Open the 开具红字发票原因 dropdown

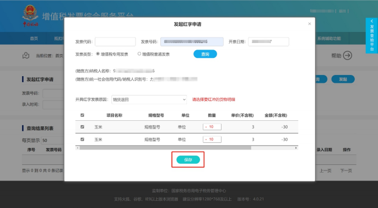point(149,99)
